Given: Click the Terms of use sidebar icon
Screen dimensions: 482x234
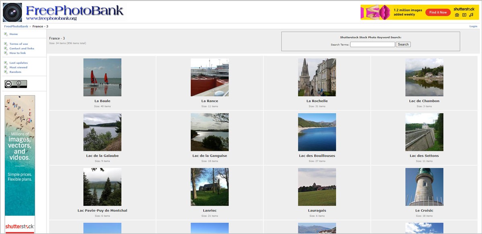Looking at the screenshot, I should [x=6, y=44].
